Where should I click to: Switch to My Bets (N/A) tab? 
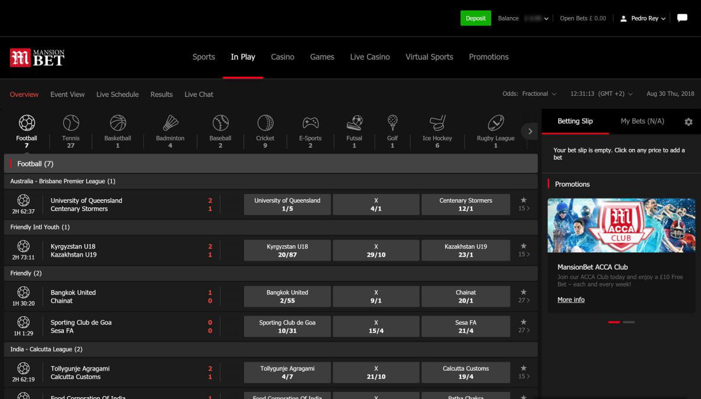[x=642, y=121]
